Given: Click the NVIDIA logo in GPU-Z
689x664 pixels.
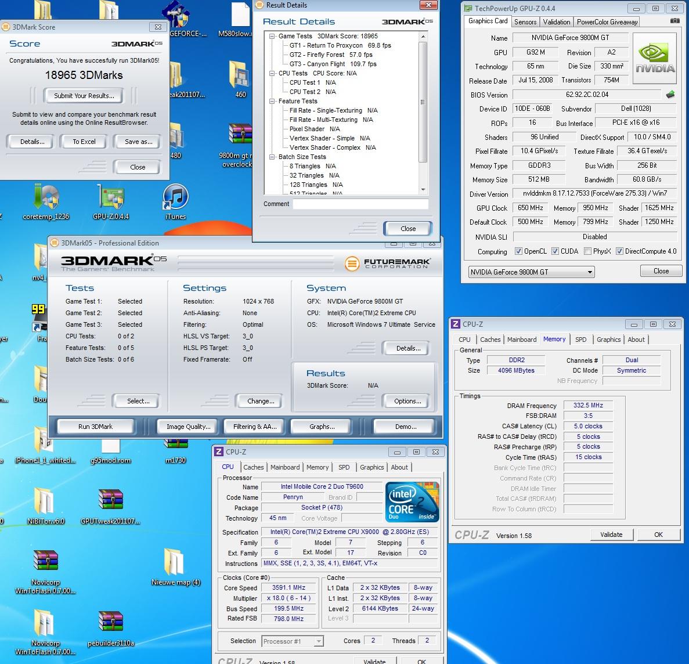Looking at the screenshot, I should click(655, 59).
